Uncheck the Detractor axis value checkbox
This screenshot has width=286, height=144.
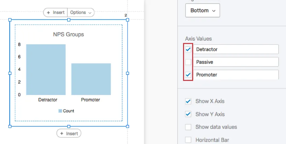pyautogui.click(x=188, y=49)
